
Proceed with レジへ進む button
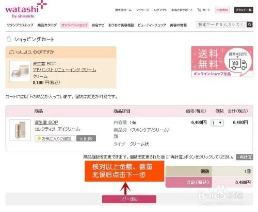point(129,199)
